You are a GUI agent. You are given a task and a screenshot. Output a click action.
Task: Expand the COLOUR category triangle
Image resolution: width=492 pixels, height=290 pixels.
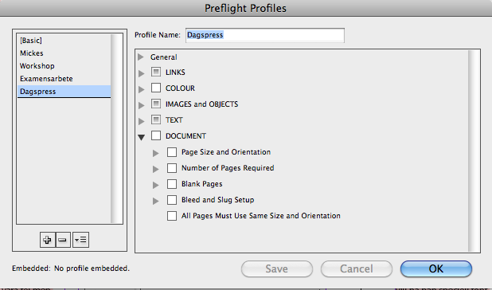(x=141, y=89)
